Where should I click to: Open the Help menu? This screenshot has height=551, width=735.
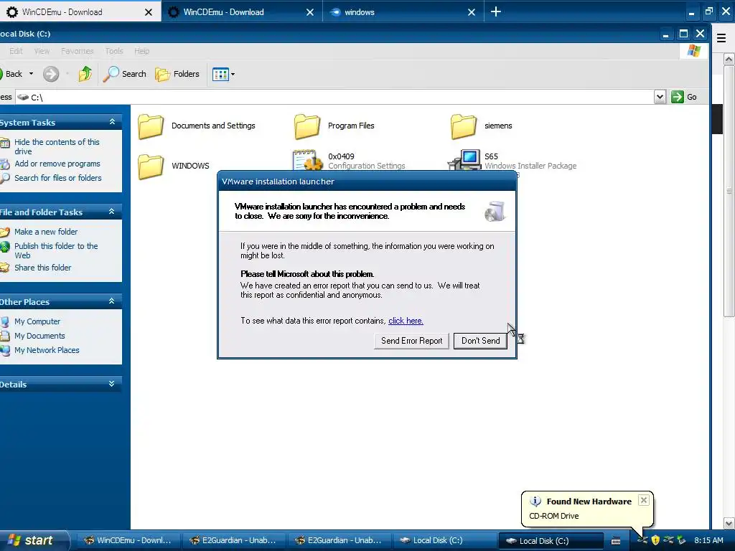141,51
